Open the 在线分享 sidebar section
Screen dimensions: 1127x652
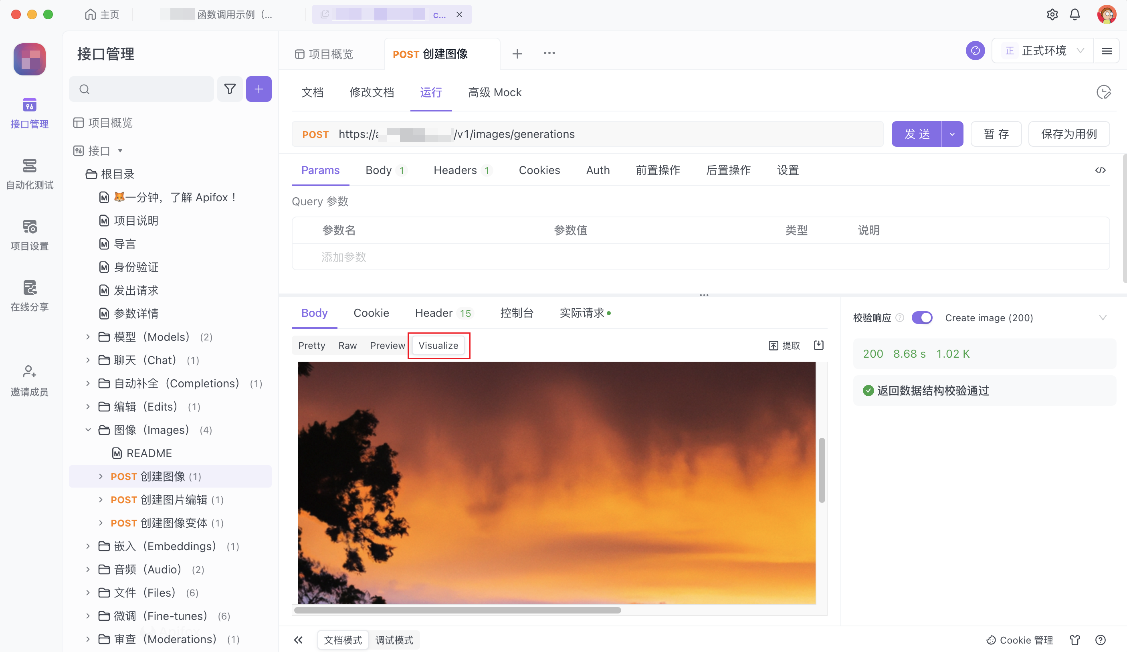click(29, 296)
